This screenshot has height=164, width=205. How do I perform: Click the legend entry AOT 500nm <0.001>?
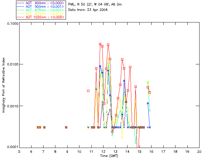(41, 6)
